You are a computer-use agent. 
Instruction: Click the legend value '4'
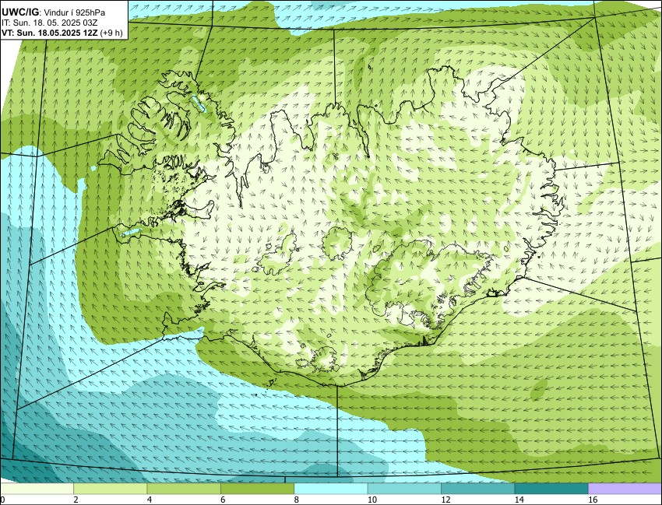(149, 500)
